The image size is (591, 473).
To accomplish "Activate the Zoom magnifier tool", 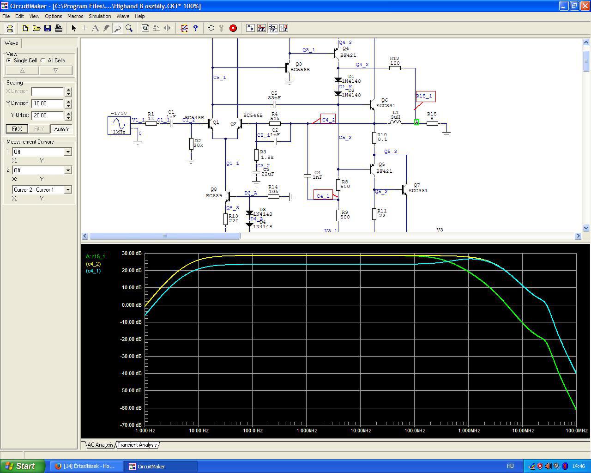I will 129,28.
